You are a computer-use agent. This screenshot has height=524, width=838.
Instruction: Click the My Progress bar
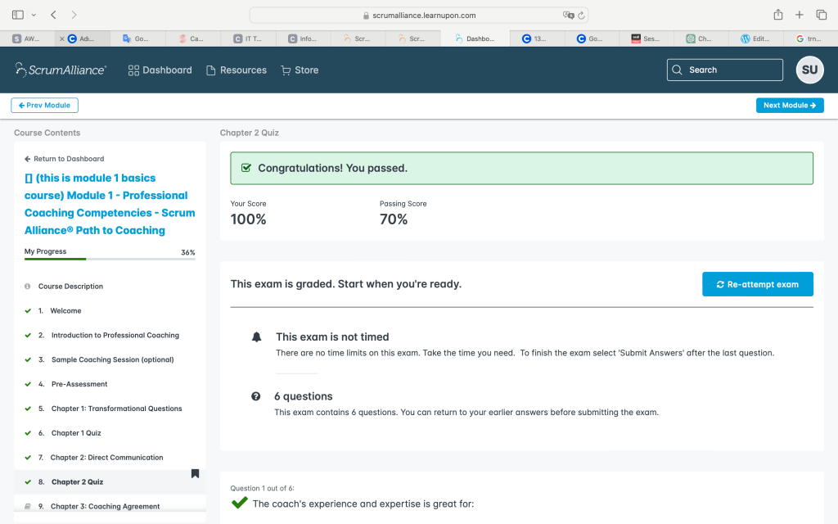click(110, 259)
